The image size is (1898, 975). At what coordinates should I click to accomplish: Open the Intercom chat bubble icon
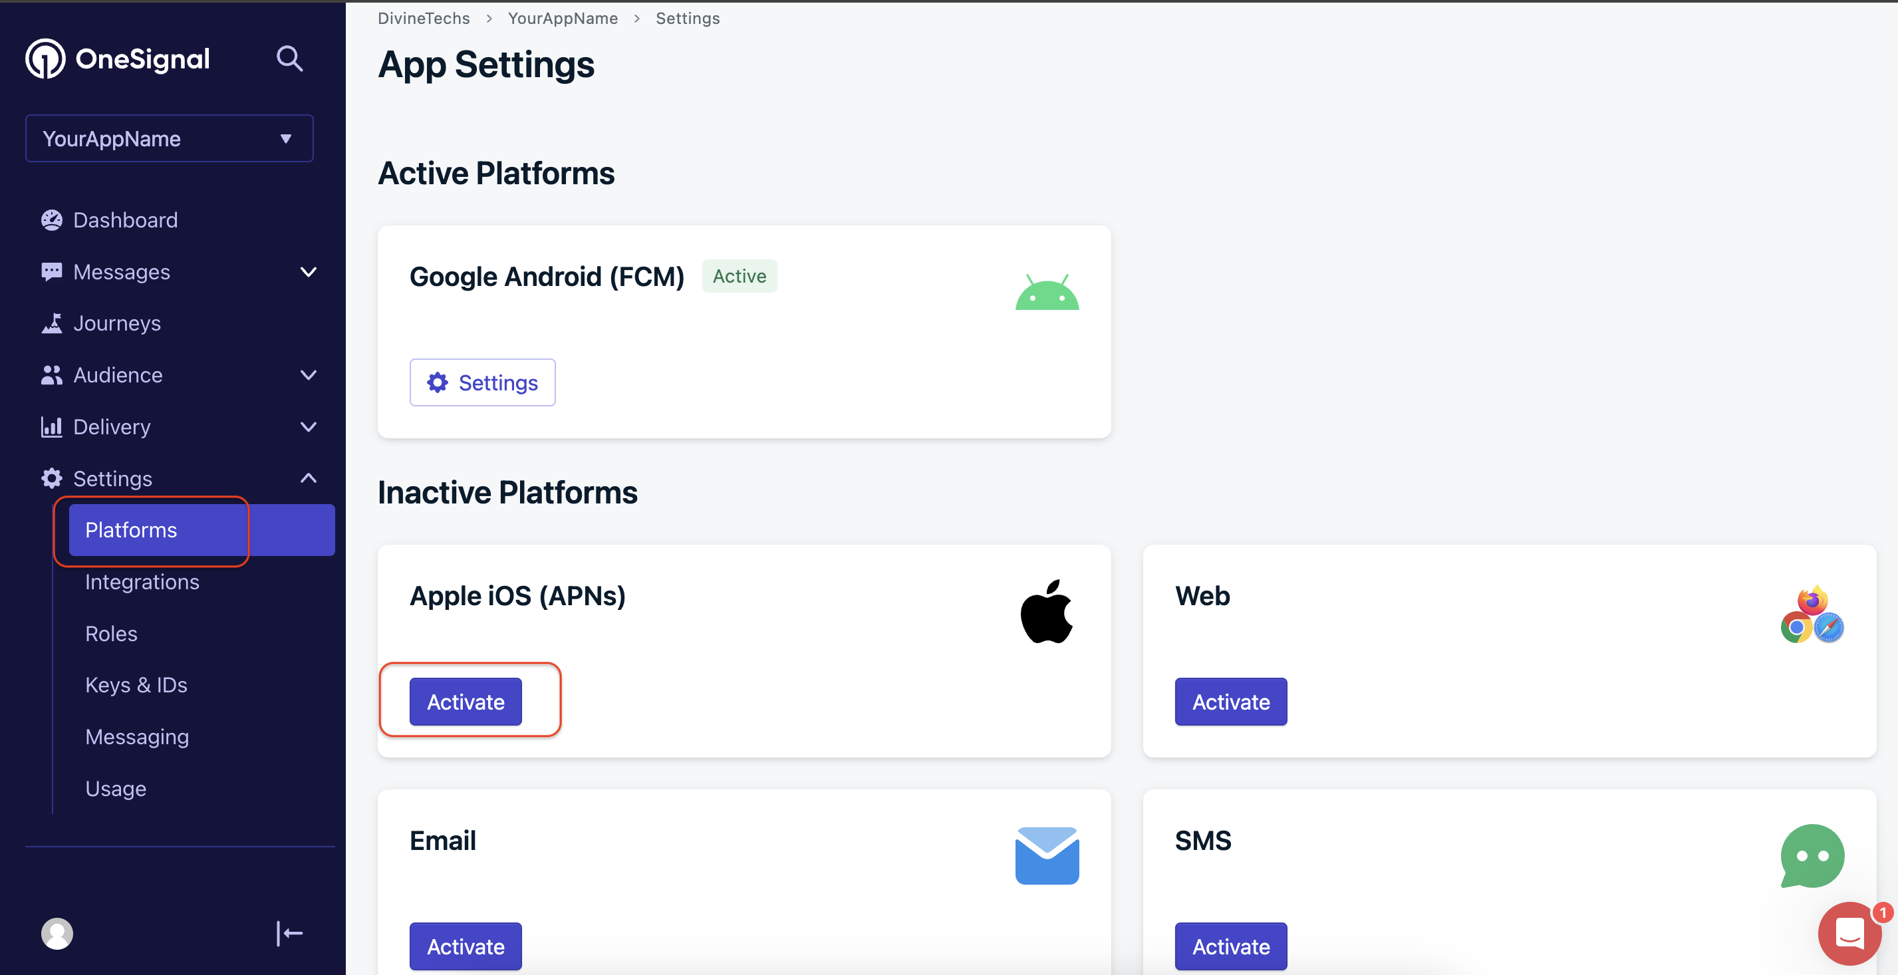click(x=1849, y=932)
